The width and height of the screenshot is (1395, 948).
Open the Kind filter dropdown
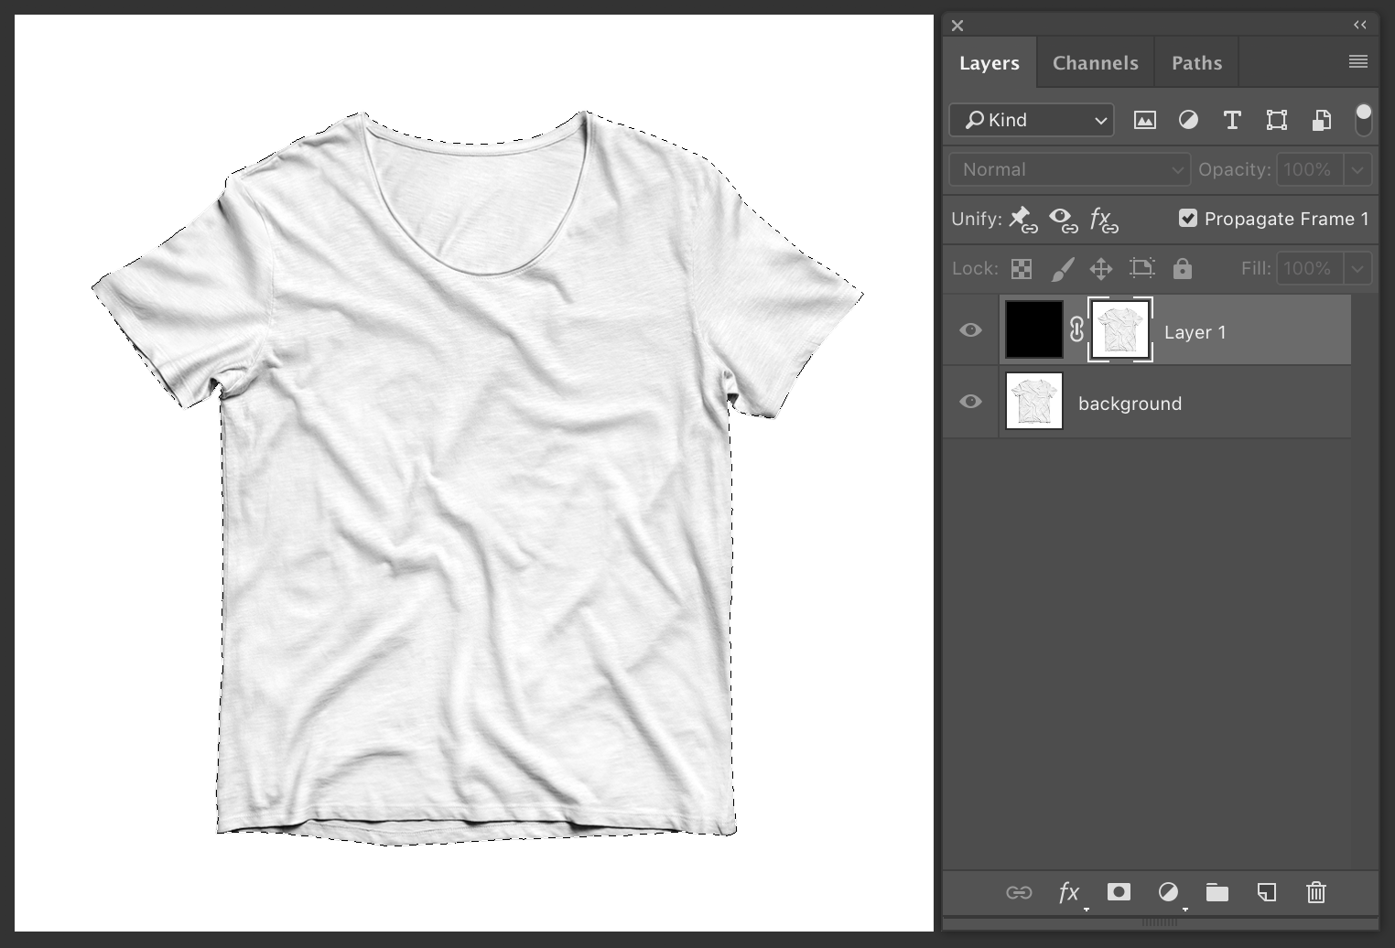pyautogui.click(x=1031, y=120)
